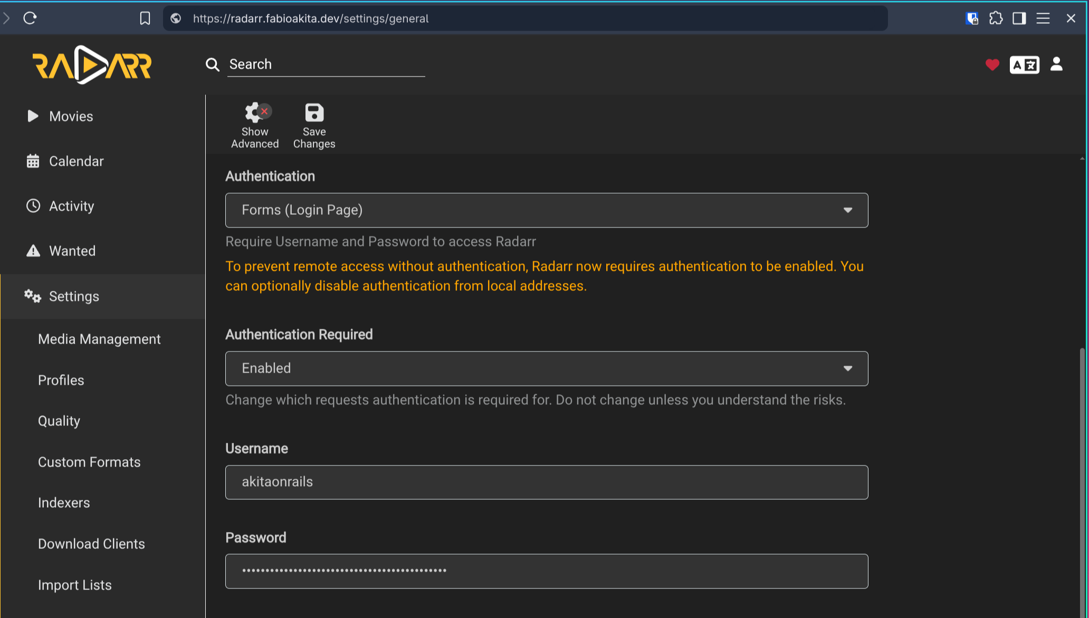Toggle Show Advanced settings
Viewport: 1089px width, 618px height.
point(255,123)
